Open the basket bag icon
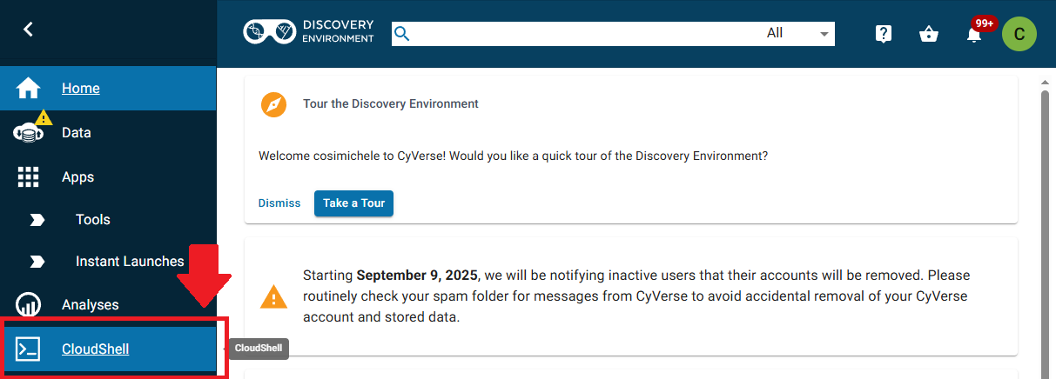1056x379 pixels. (929, 34)
